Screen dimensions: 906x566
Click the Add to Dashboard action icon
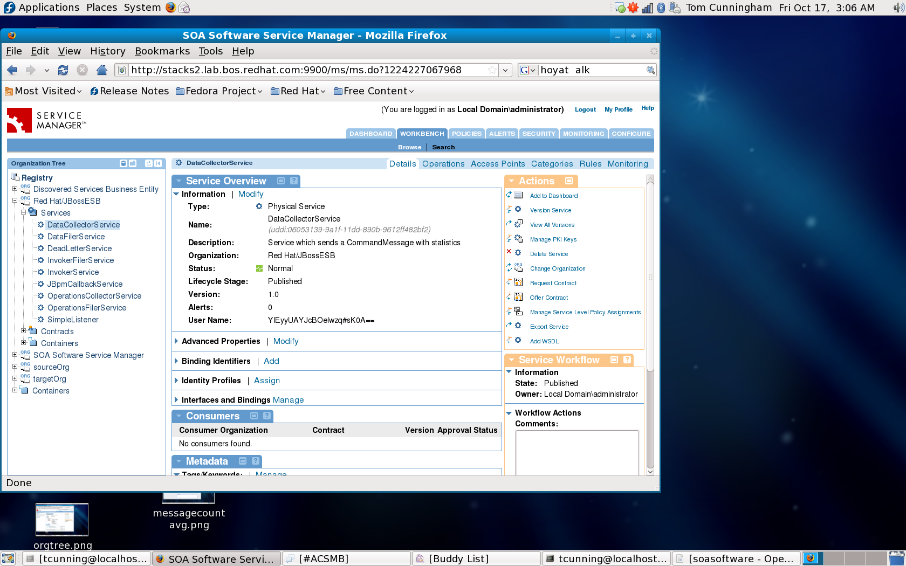[518, 195]
